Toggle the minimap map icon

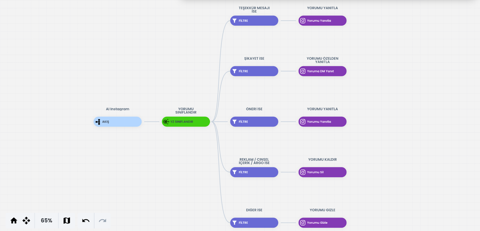[67, 221]
